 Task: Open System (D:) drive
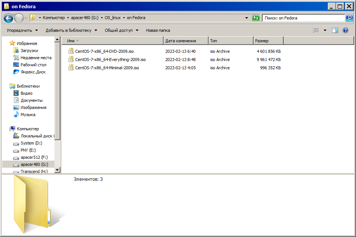(32, 143)
